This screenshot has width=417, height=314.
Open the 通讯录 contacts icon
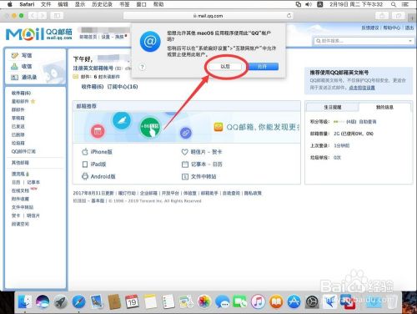14,77
